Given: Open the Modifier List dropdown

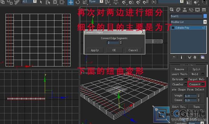Looking at the screenshot, I should coord(188,22).
